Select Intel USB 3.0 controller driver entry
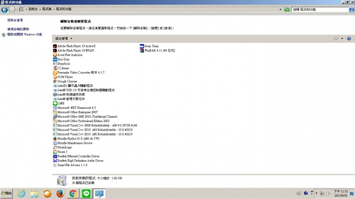 click(84, 90)
